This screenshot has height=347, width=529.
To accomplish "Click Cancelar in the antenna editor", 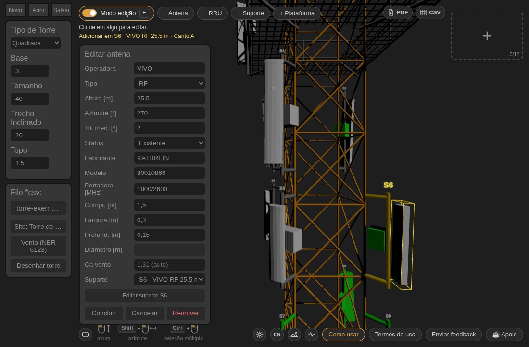I will (145, 313).
